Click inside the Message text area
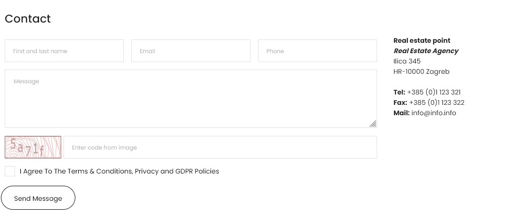The image size is (516, 221). 191,99
